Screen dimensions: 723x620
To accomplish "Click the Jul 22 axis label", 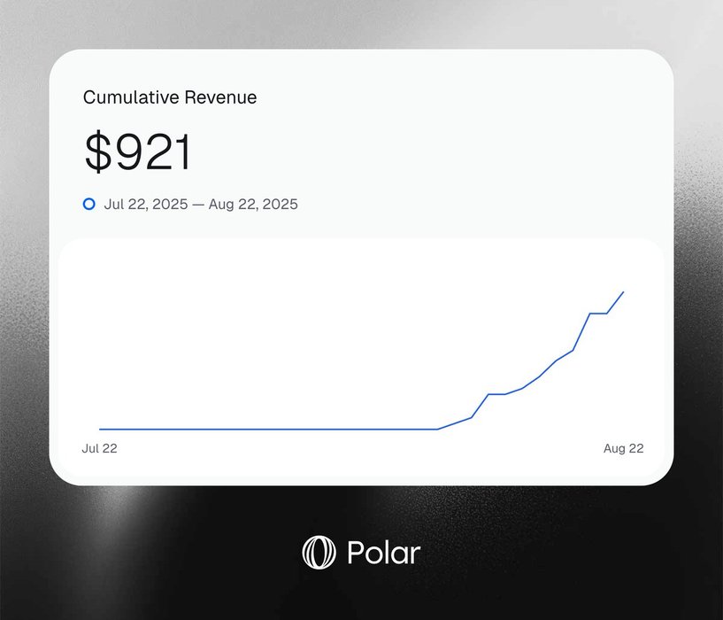I will 99,448.
